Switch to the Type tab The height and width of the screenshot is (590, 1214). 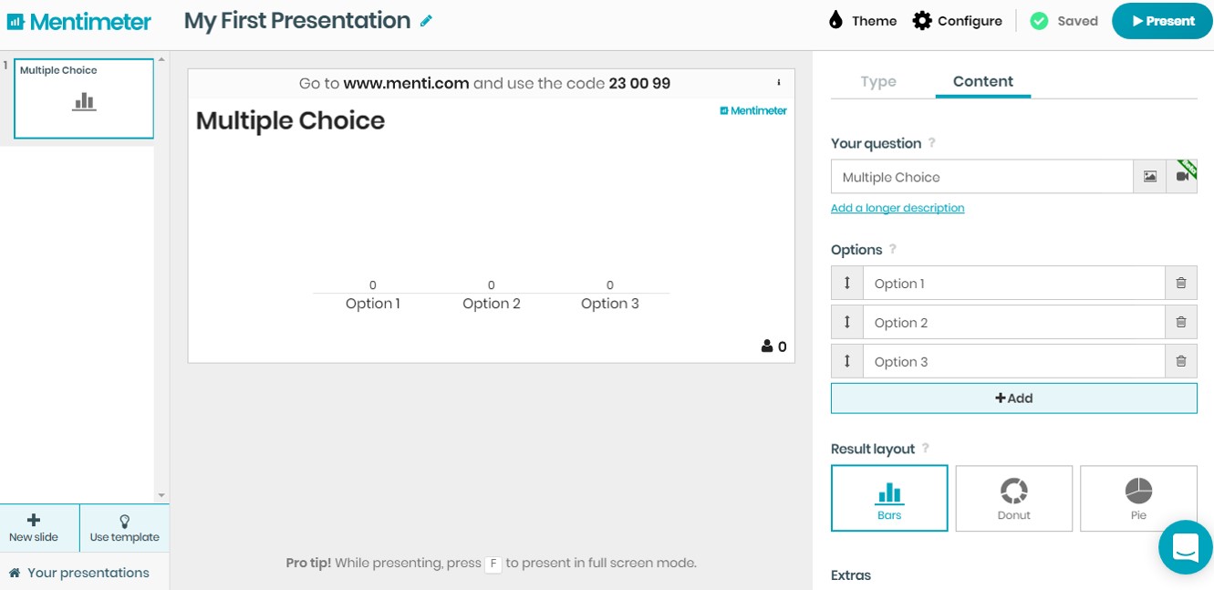(x=878, y=82)
